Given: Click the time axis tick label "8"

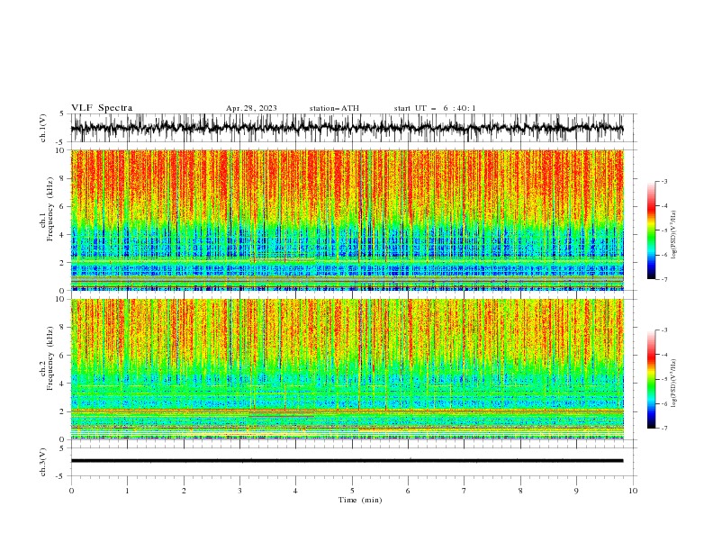Looking at the screenshot, I should [520, 491].
